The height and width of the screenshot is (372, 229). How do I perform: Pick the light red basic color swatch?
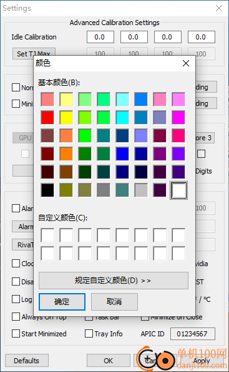click(x=47, y=99)
